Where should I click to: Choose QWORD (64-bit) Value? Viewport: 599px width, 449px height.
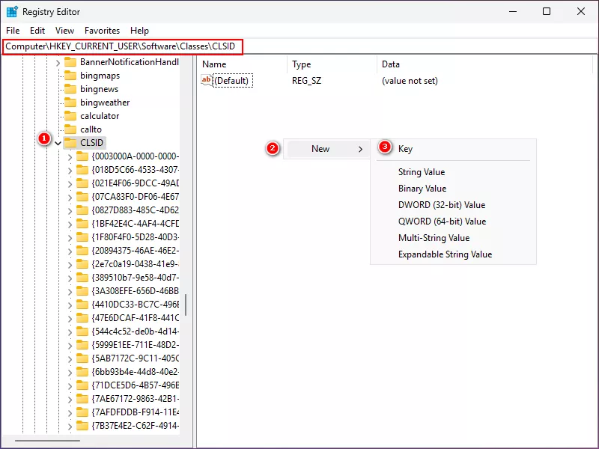tap(442, 222)
